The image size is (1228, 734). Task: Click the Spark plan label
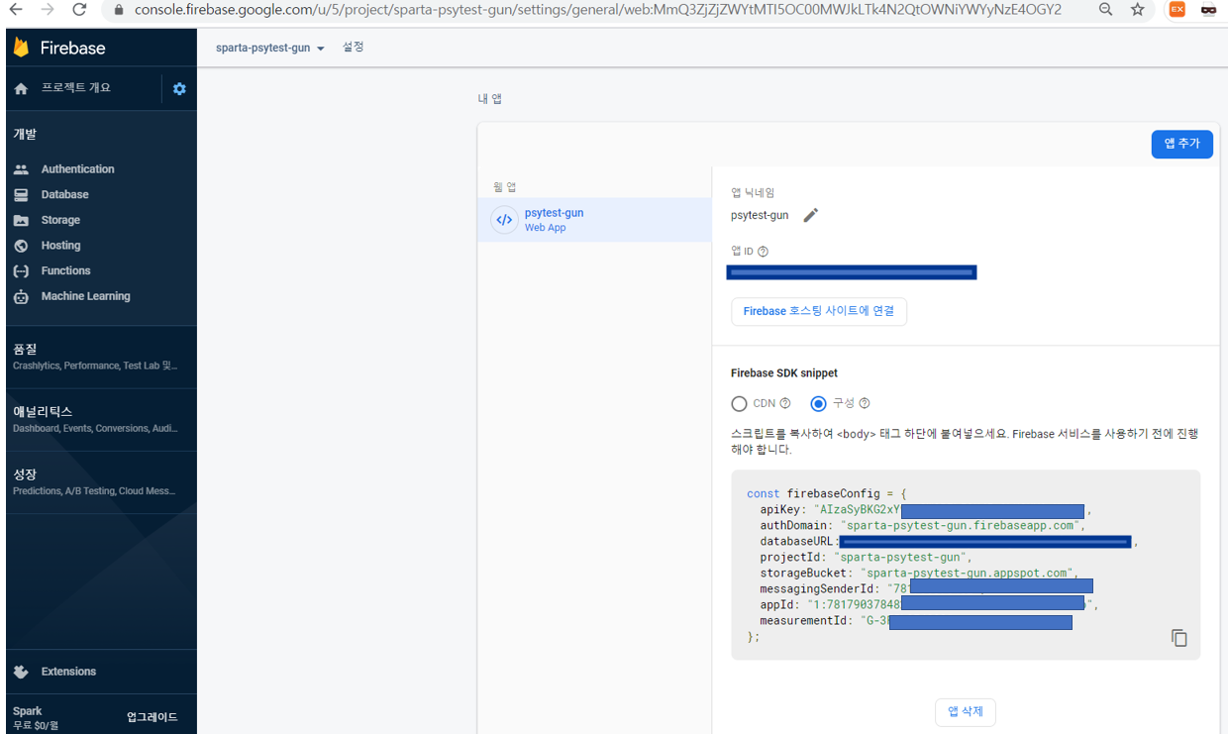point(28,711)
